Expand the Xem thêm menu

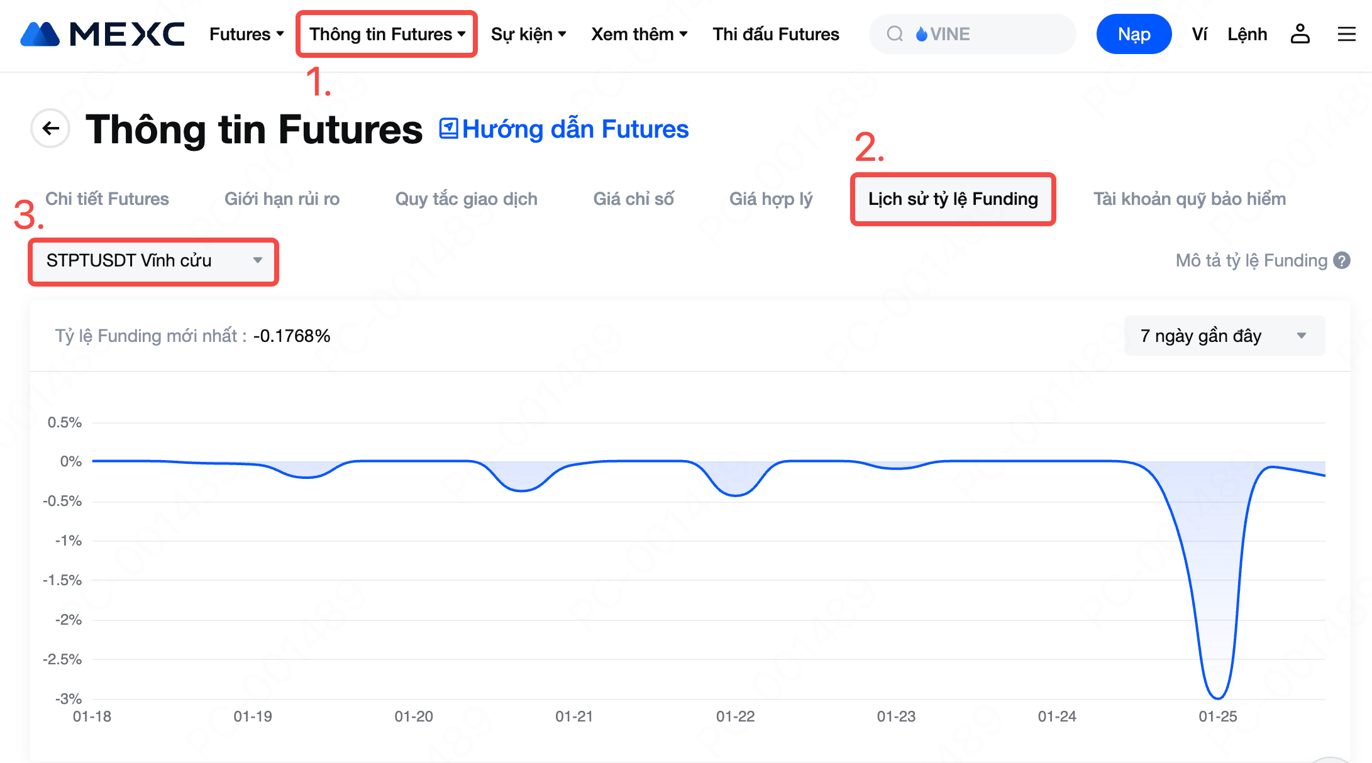[639, 34]
